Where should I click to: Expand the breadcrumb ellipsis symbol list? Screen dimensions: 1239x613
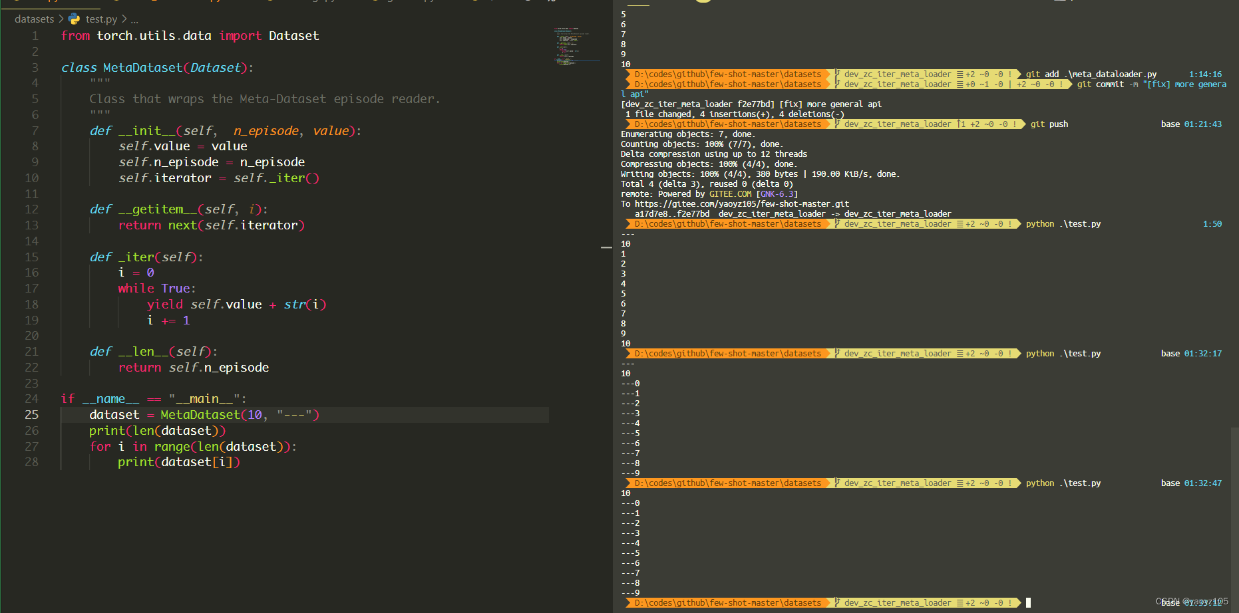pyautogui.click(x=134, y=19)
